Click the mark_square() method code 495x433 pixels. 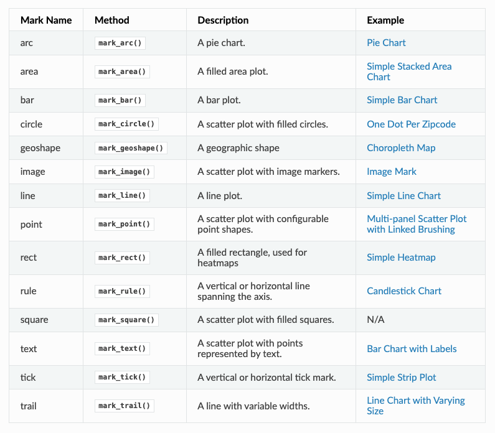[126, 320]
